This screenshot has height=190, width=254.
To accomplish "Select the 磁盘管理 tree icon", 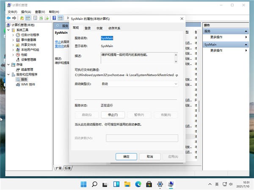I will coord(18,70).
